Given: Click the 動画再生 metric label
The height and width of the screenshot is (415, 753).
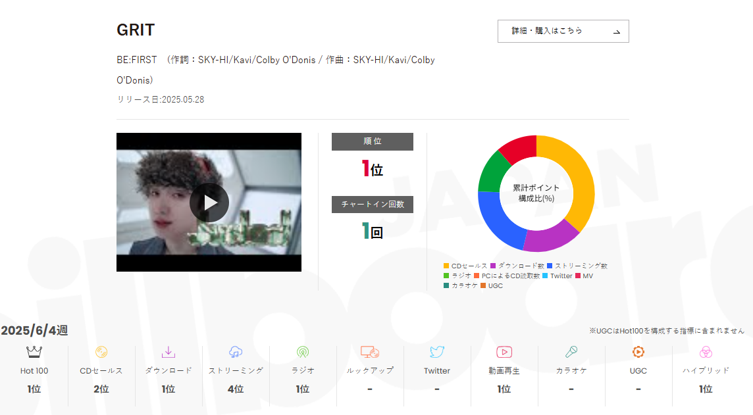Looking at the screenshot, I should (504, 371).
